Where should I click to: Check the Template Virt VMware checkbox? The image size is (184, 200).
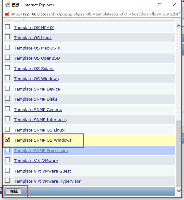pos(7,160)
